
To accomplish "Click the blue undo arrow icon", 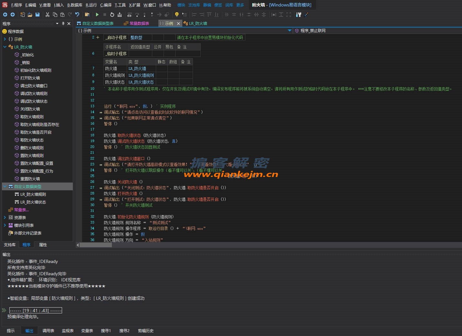I will tap(77, 15).
